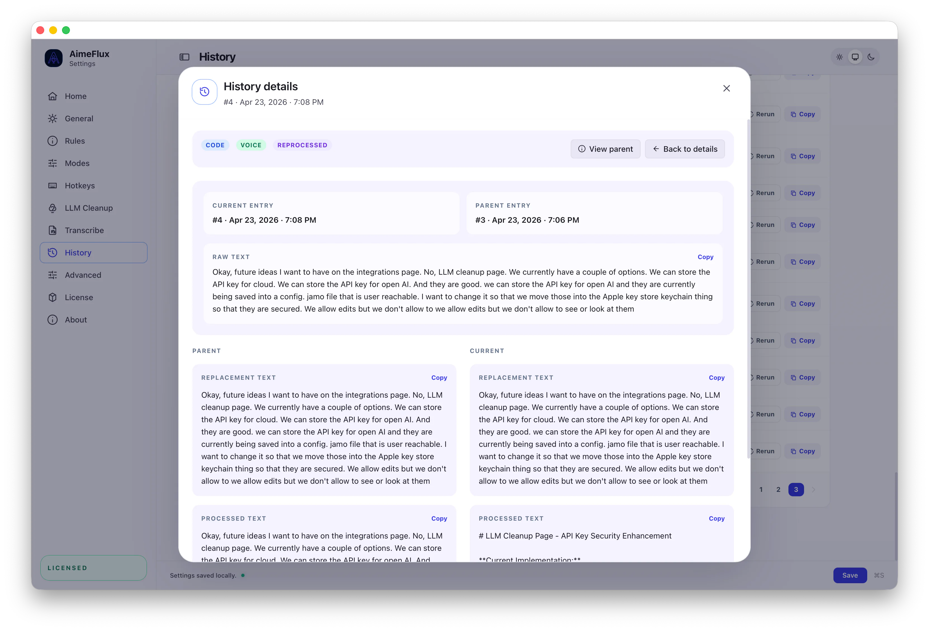Viewport: 929px width, 631px height.
Task: Open the Home sidebar item
Action: 94,96
